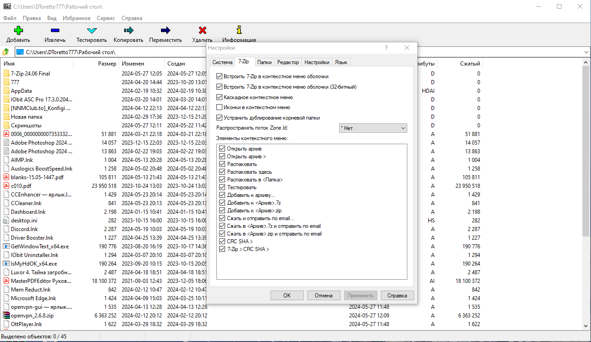Click the green plus Добавить toolbar icon
The height and width of the screenshot is (342, 591).
(18, 30)
